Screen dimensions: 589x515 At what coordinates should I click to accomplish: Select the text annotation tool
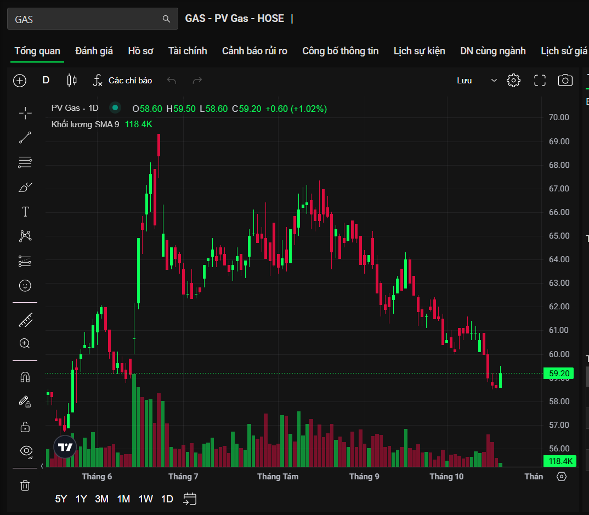click(25, 212)
